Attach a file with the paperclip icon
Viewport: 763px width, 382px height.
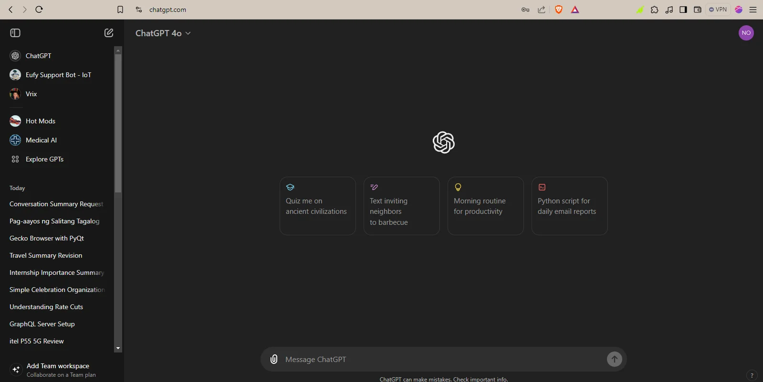(x=274, y=359)
